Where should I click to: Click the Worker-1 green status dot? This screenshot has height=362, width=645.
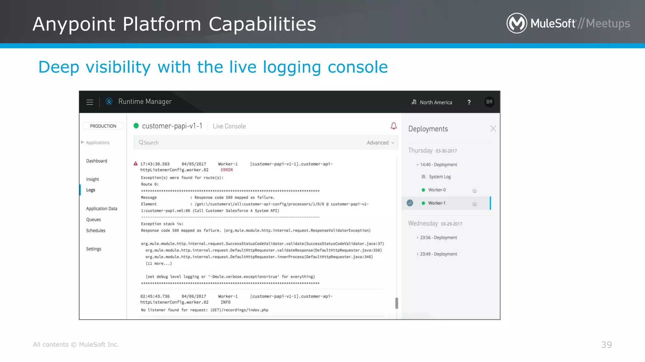(423, 203)
